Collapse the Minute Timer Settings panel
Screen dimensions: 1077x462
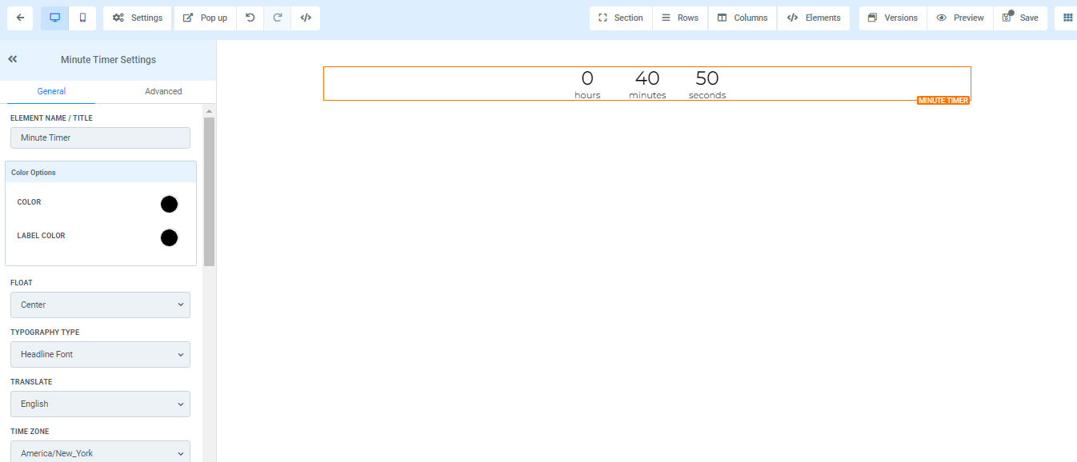(13, 59)
